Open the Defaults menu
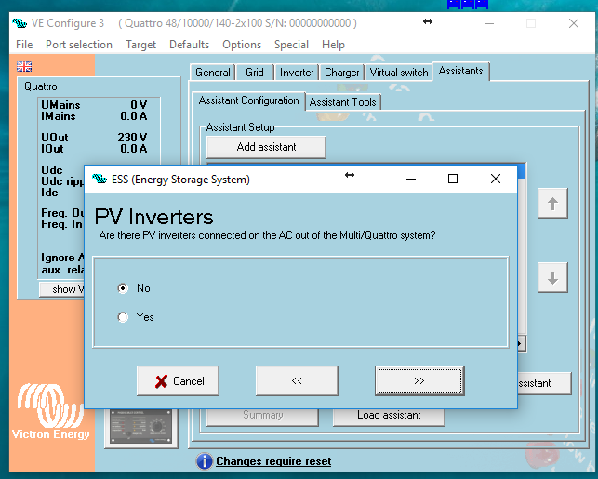This screenshot has height=479, width=598. click(x=189, y=45)
